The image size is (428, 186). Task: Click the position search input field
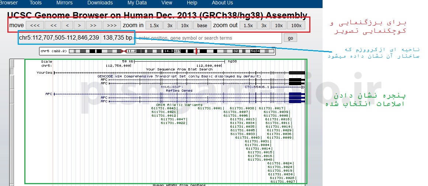[x=208, y=38]
